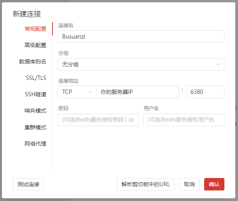Screen dimensions: 238x201
Task: Confirm with the red 确认 button
Action: click(x=214, y=184)
